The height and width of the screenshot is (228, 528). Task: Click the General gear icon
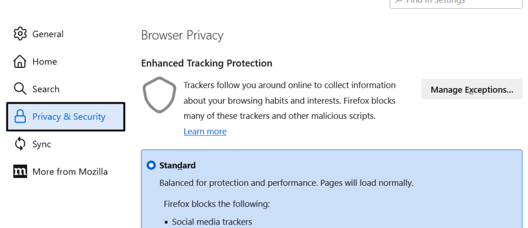20,34
